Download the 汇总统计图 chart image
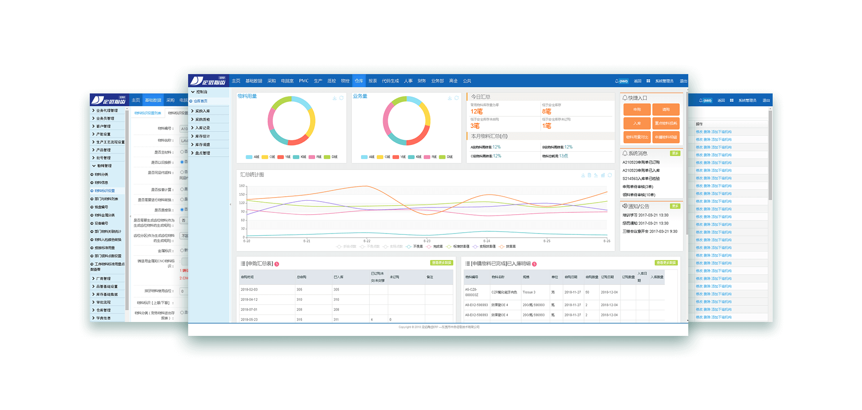Screen dimensions: 862x410 (x=583, y=175)
